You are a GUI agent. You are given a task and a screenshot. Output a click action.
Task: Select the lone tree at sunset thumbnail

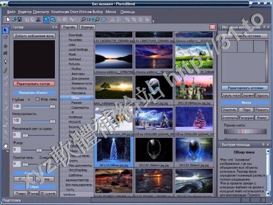click(114, 88)
